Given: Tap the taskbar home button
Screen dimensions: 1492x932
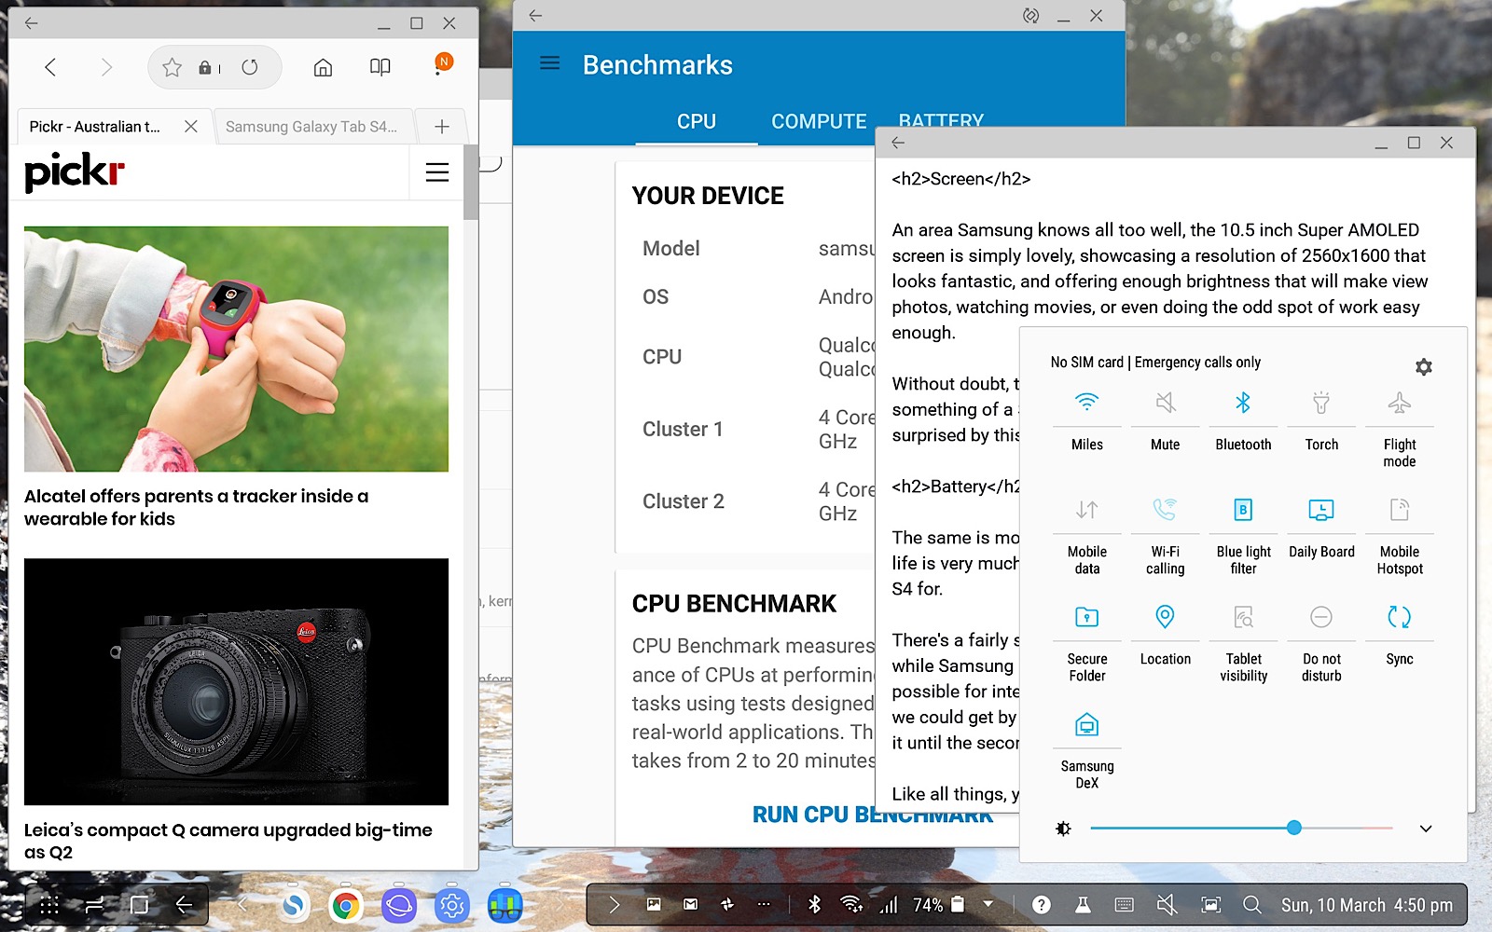Looking at the screenshot, I should pyautogui.click(x=139, y=905).
